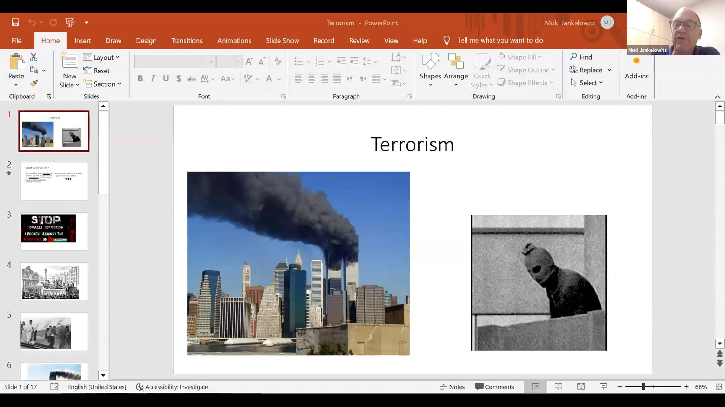Image resolution: width=725 pixels, height=407 pixels.
Task: Switch to Slide Sorter view icon
Action: coord(558,387)
